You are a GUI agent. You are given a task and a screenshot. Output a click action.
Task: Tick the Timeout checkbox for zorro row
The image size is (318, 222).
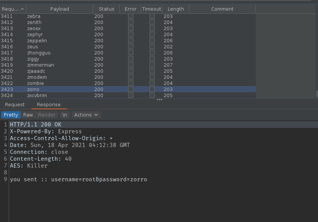[x=152, y=89]
